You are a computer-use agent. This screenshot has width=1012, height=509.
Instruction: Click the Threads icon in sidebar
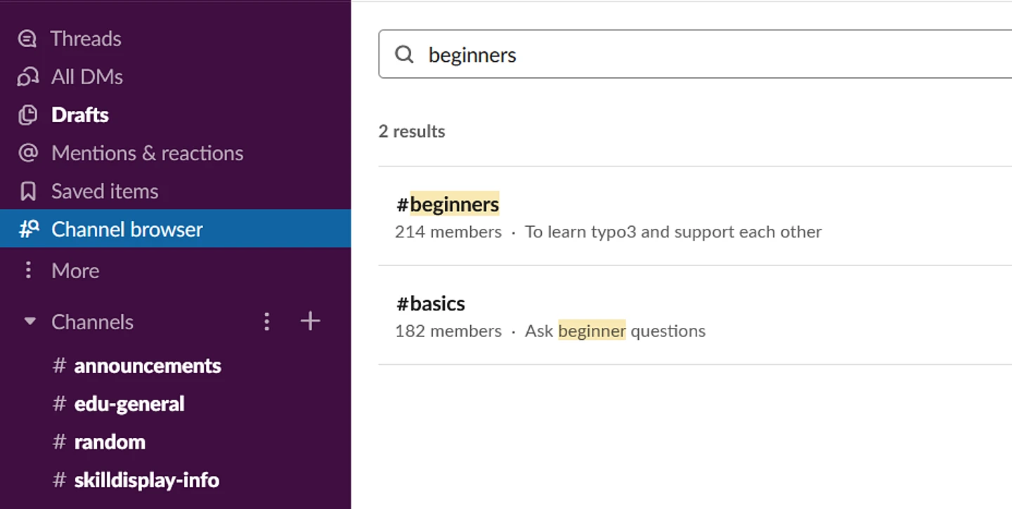click(x=27, y=39)
